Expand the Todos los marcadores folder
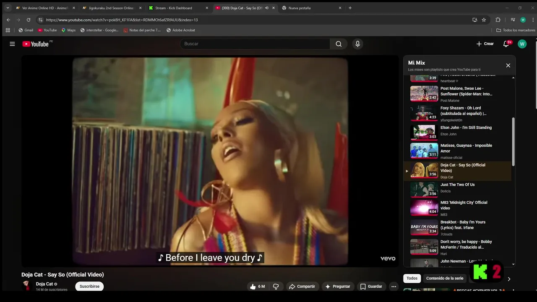 coord(516,30)
